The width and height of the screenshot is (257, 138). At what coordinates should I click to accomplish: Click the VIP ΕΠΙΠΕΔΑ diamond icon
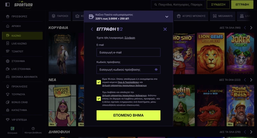click(7, 120)
